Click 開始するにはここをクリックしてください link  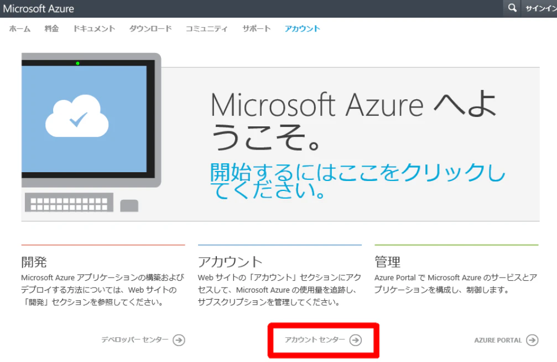point(357,181)
